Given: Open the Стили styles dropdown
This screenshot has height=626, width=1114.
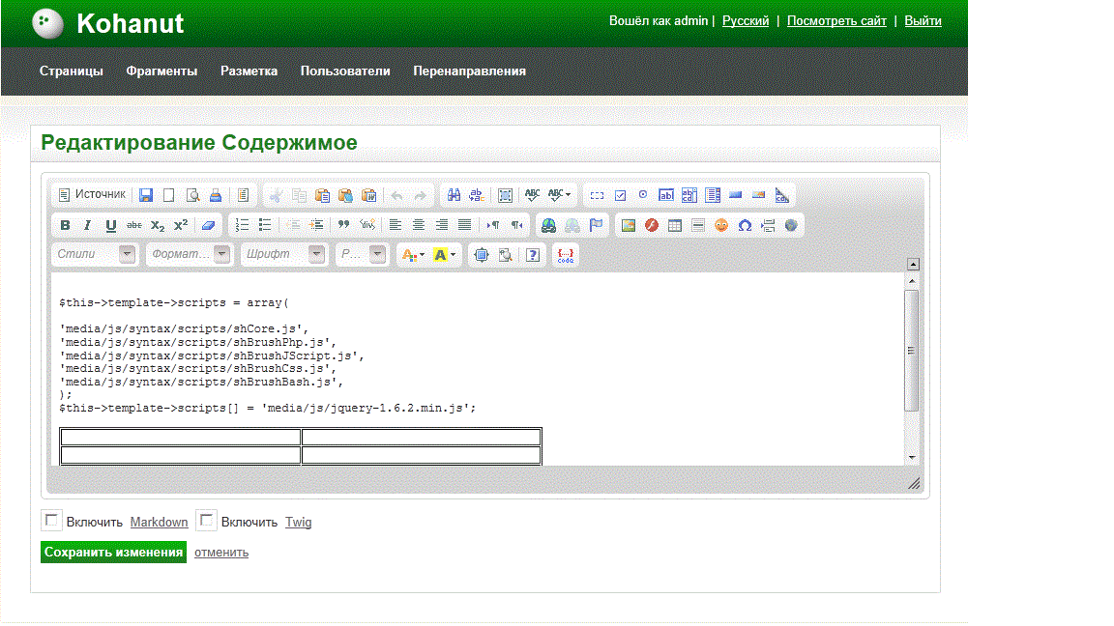Looking at the screenshot, I should pos(94,254).
